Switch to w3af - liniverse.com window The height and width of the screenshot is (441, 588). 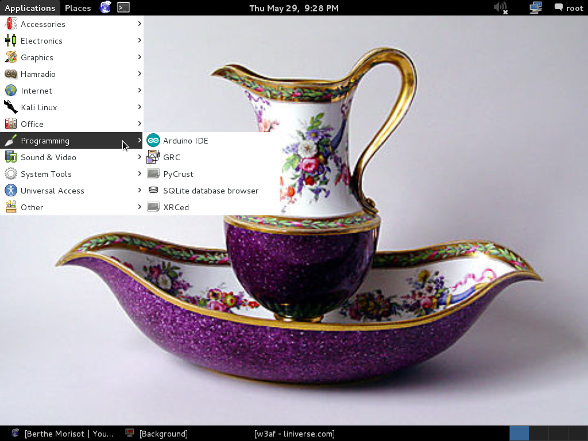point(295,434)
